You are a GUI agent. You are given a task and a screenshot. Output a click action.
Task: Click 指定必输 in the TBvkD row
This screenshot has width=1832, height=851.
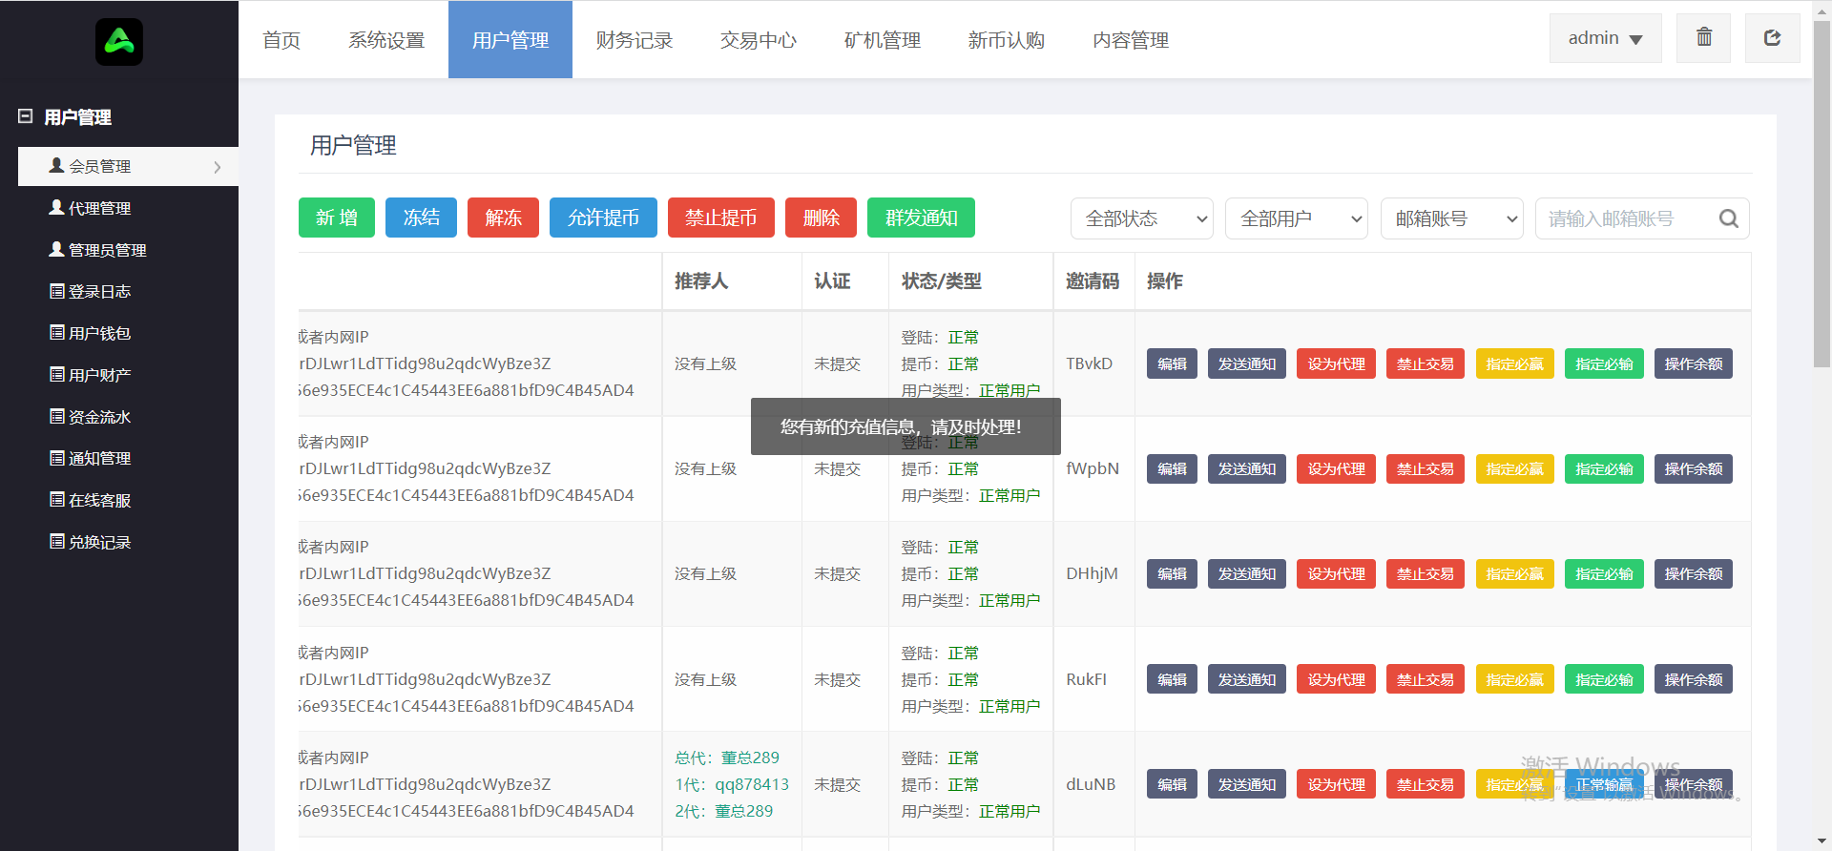[1604, 363]
